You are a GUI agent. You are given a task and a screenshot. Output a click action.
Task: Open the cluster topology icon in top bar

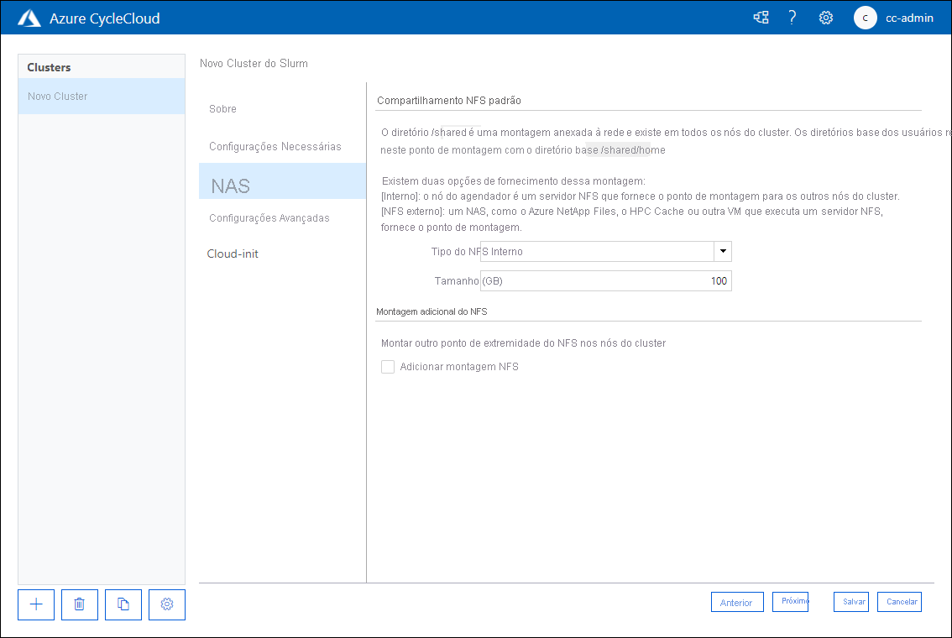point(761,17)
